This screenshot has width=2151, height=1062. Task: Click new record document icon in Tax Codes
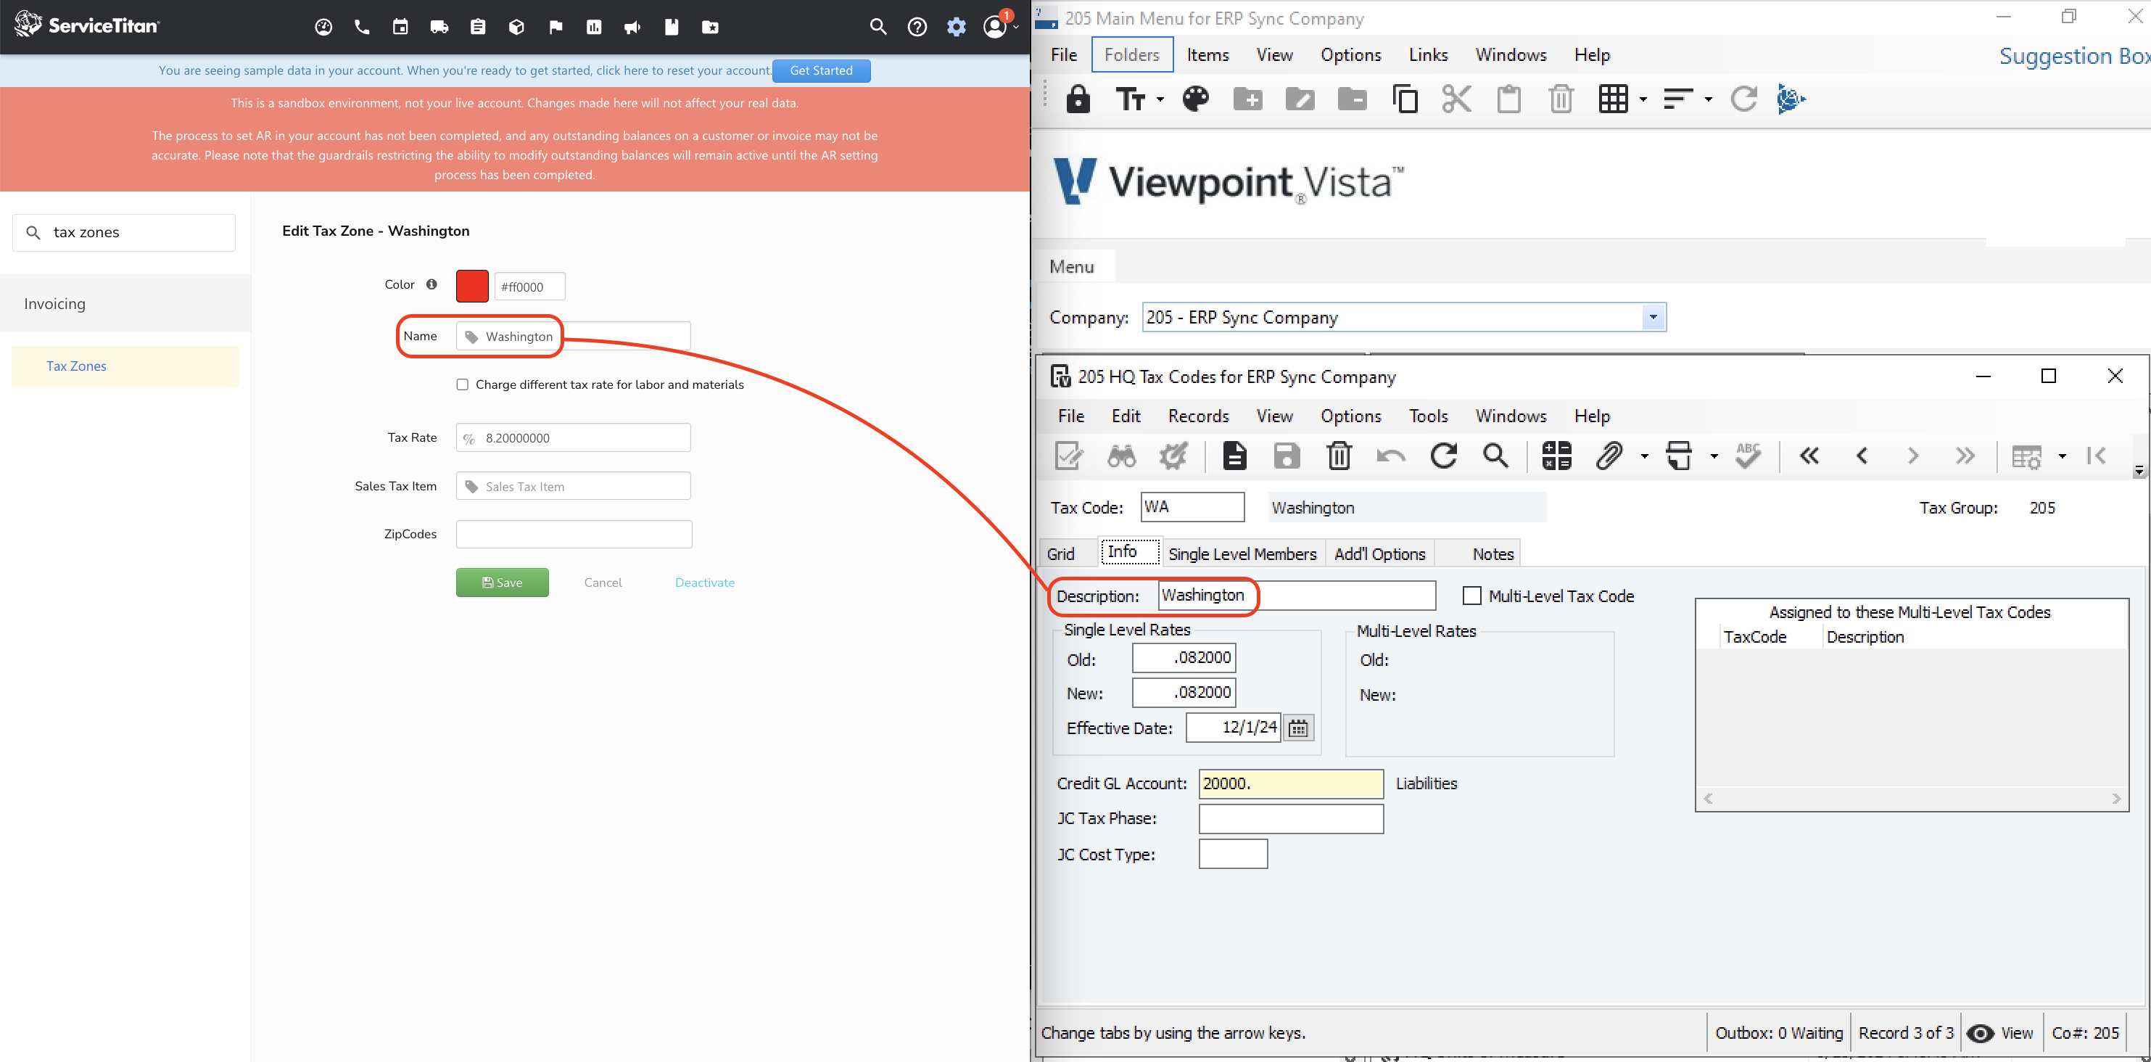pos(1234,456)
